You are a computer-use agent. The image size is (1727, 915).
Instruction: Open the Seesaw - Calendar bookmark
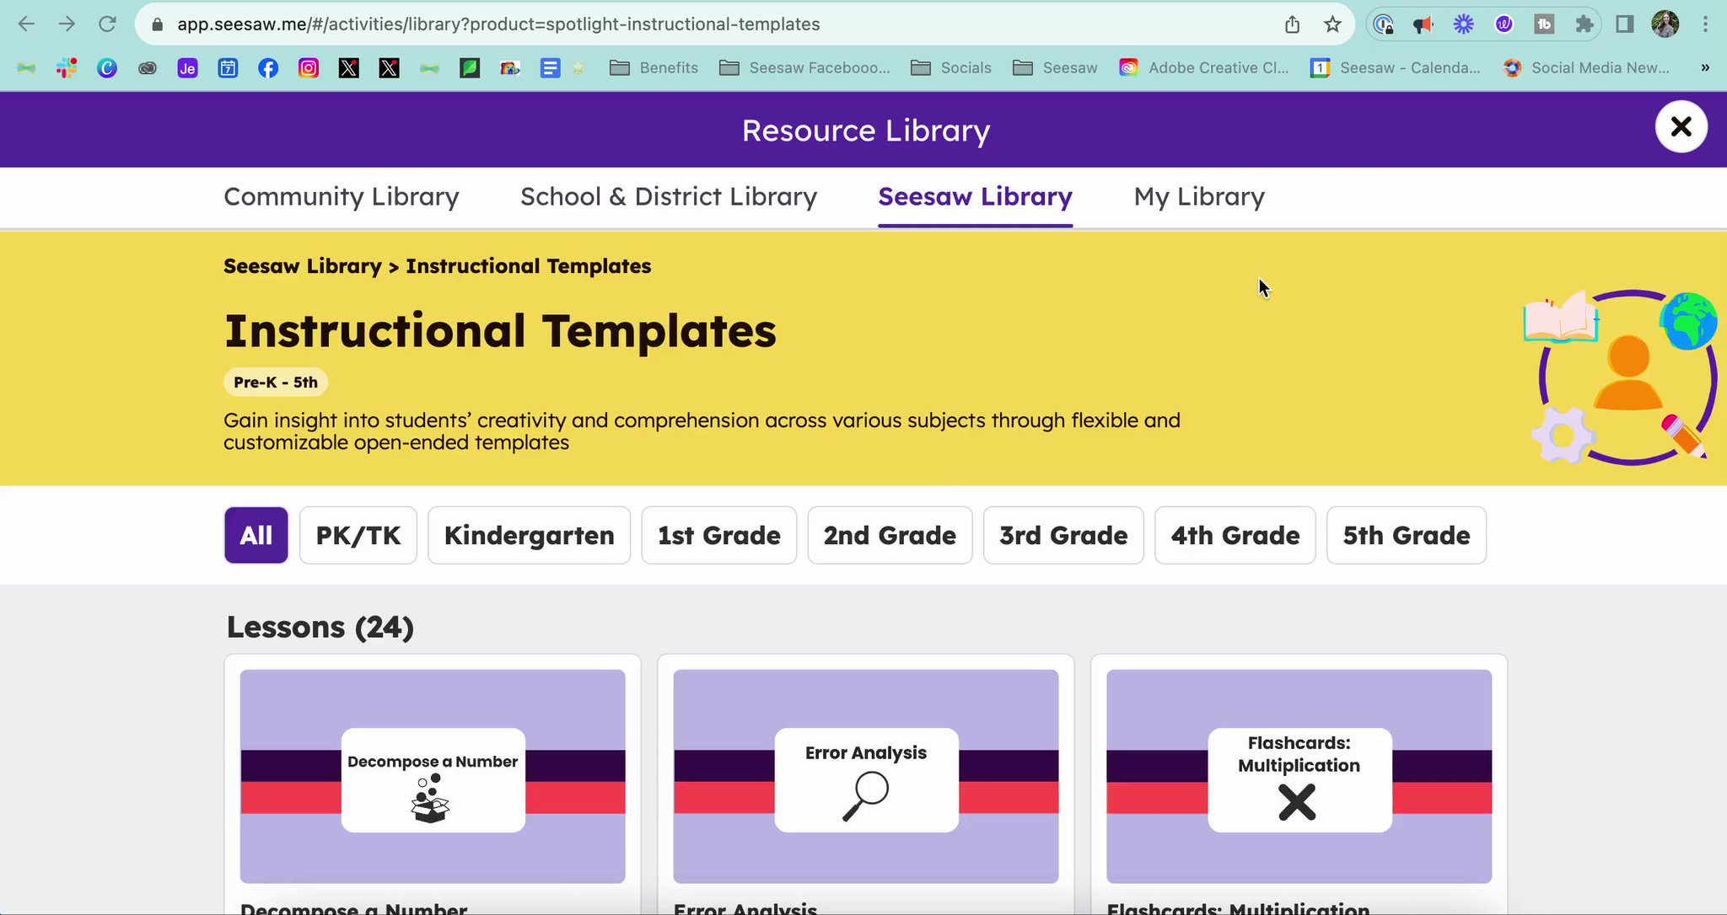click(x=1395, y=68)
